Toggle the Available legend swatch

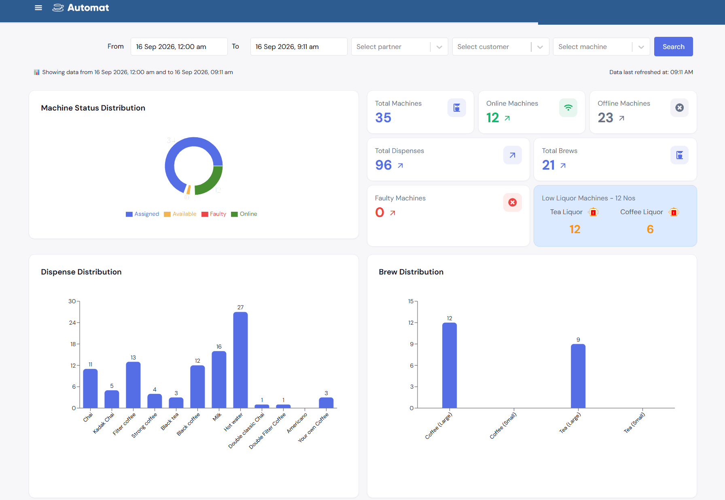(x=167, y=214)
